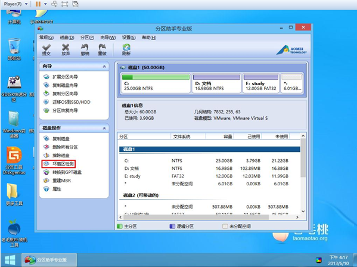Image resolution: width=357 pixels, height=267 pixels.
Task: Click the 重做 (redo) toolbar icon
Action: 103,49
